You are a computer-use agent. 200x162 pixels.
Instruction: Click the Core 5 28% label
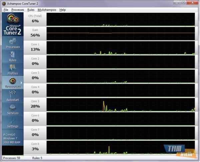click(x=35, y=105)
